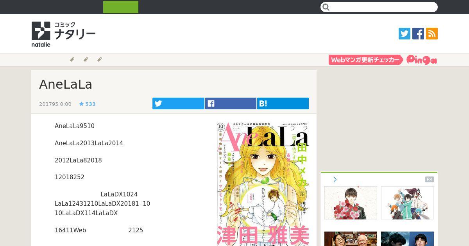Screen dimensions: 469x246
Task: Click the PR label badge
Action: pos(430,180)
